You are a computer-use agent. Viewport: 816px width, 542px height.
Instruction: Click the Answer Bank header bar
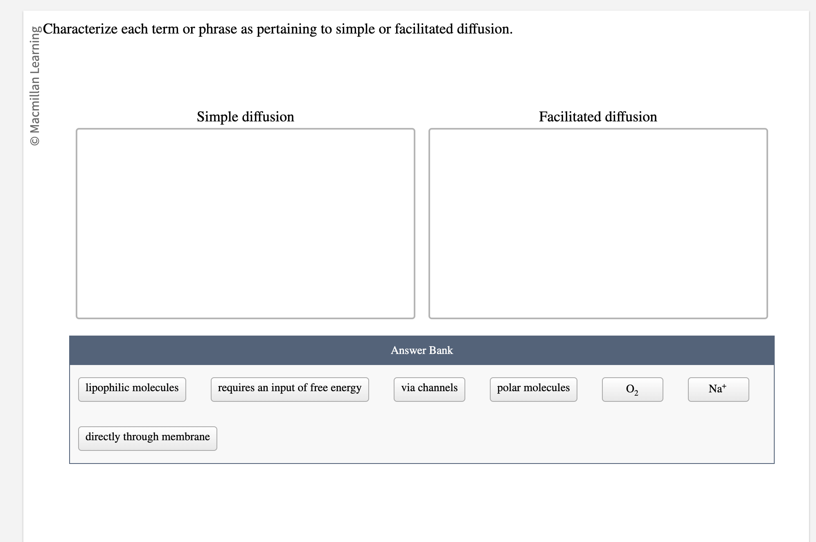(x=422, y=350)
